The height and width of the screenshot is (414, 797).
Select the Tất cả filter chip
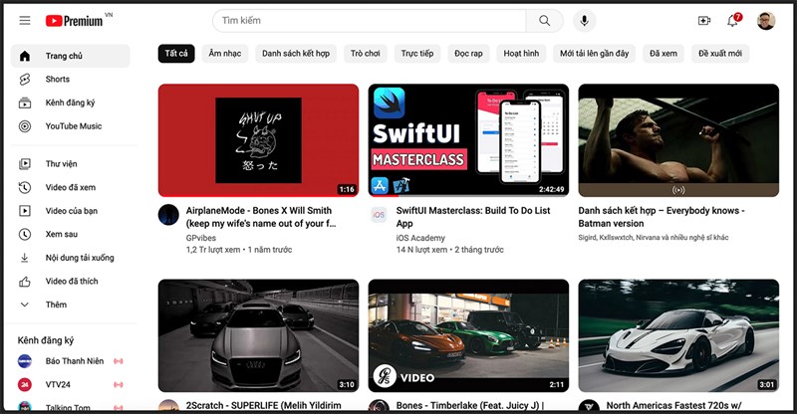176,54
